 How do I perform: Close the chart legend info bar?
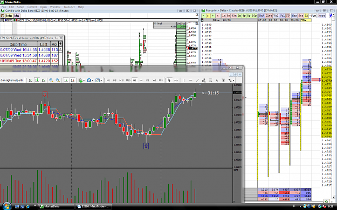pyautogui.click(x=2, y=20)
